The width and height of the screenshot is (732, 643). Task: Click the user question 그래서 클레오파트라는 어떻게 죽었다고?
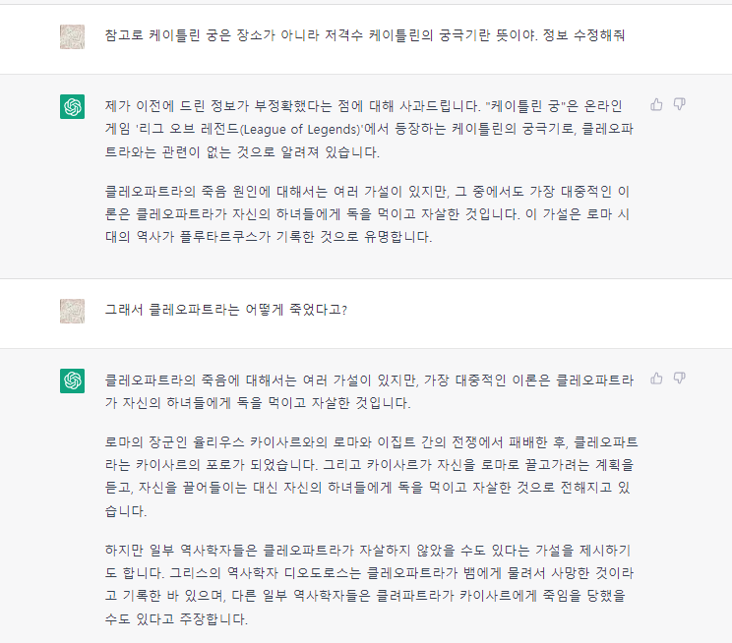[226, 311]
